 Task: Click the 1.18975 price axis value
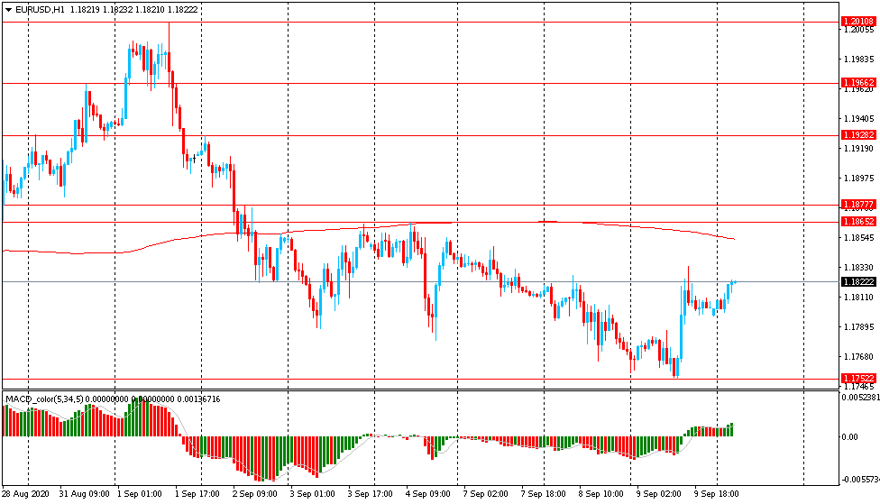click(x=858, y=178)
